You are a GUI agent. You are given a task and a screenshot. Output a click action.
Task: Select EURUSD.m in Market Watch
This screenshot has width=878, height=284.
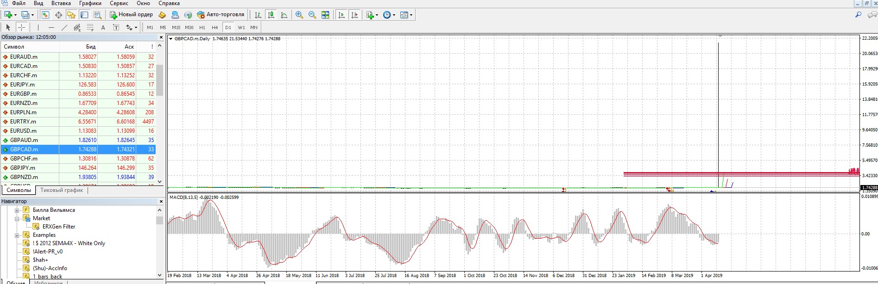tap(78, 131)
